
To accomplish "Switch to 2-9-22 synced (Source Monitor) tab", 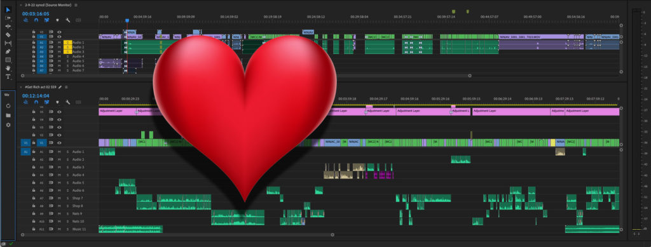I will pyautogui.click(x=48, y=5).
